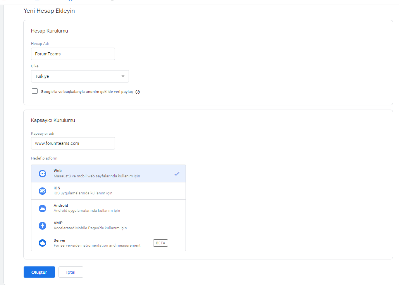Select AMP as the target platform
Screen dimensions: 399x285
click(108, 225)
